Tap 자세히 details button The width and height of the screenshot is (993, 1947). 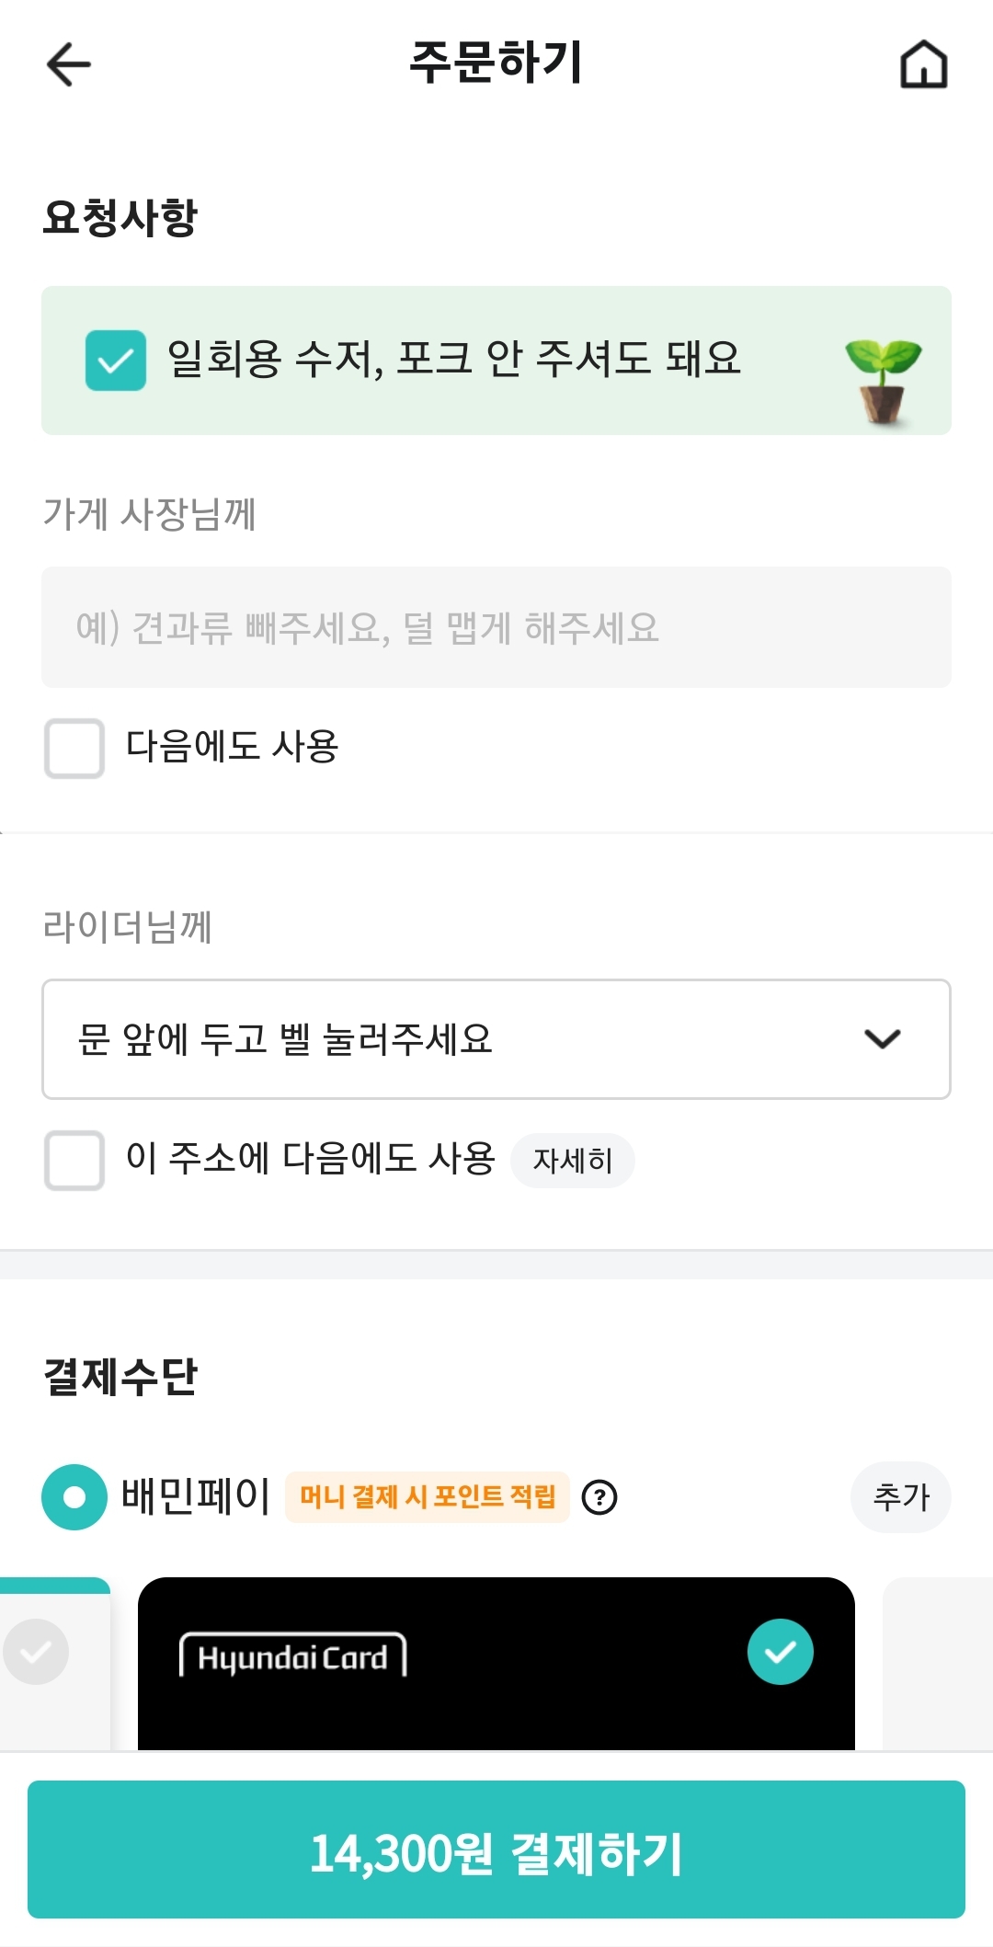[572, 1161]
